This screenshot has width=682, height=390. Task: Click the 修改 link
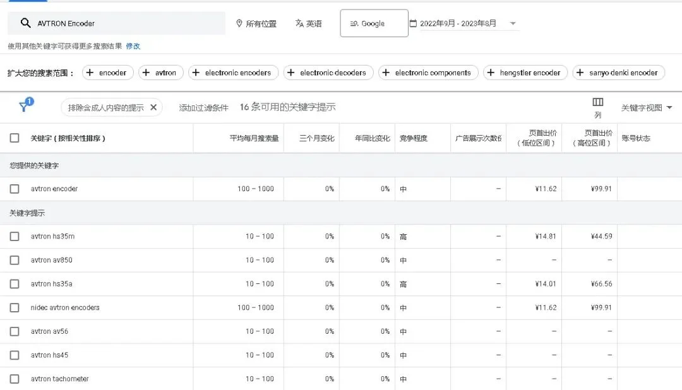point(133,46)
